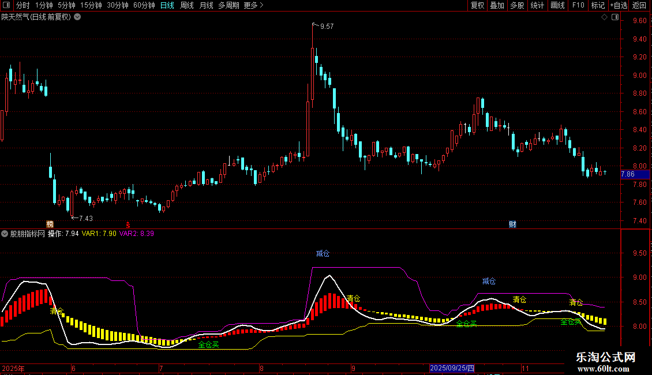Select the 月线 monthly chart tab
The image size is (652, 375).
[x=206, y=5]
